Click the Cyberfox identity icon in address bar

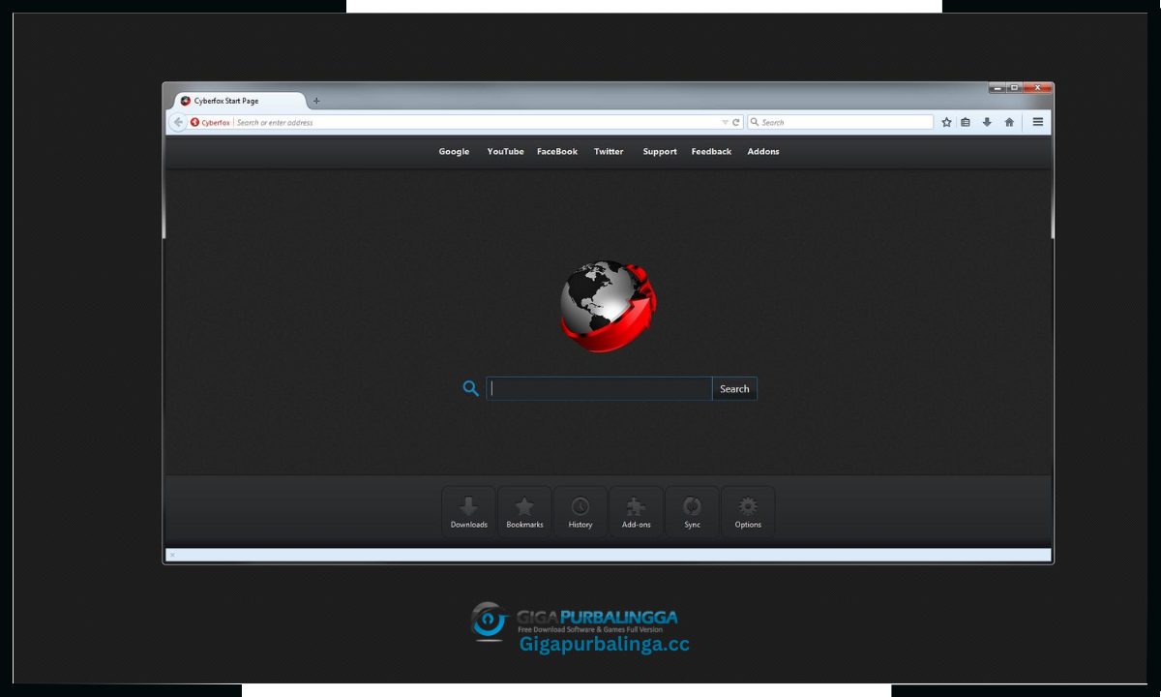194,122
